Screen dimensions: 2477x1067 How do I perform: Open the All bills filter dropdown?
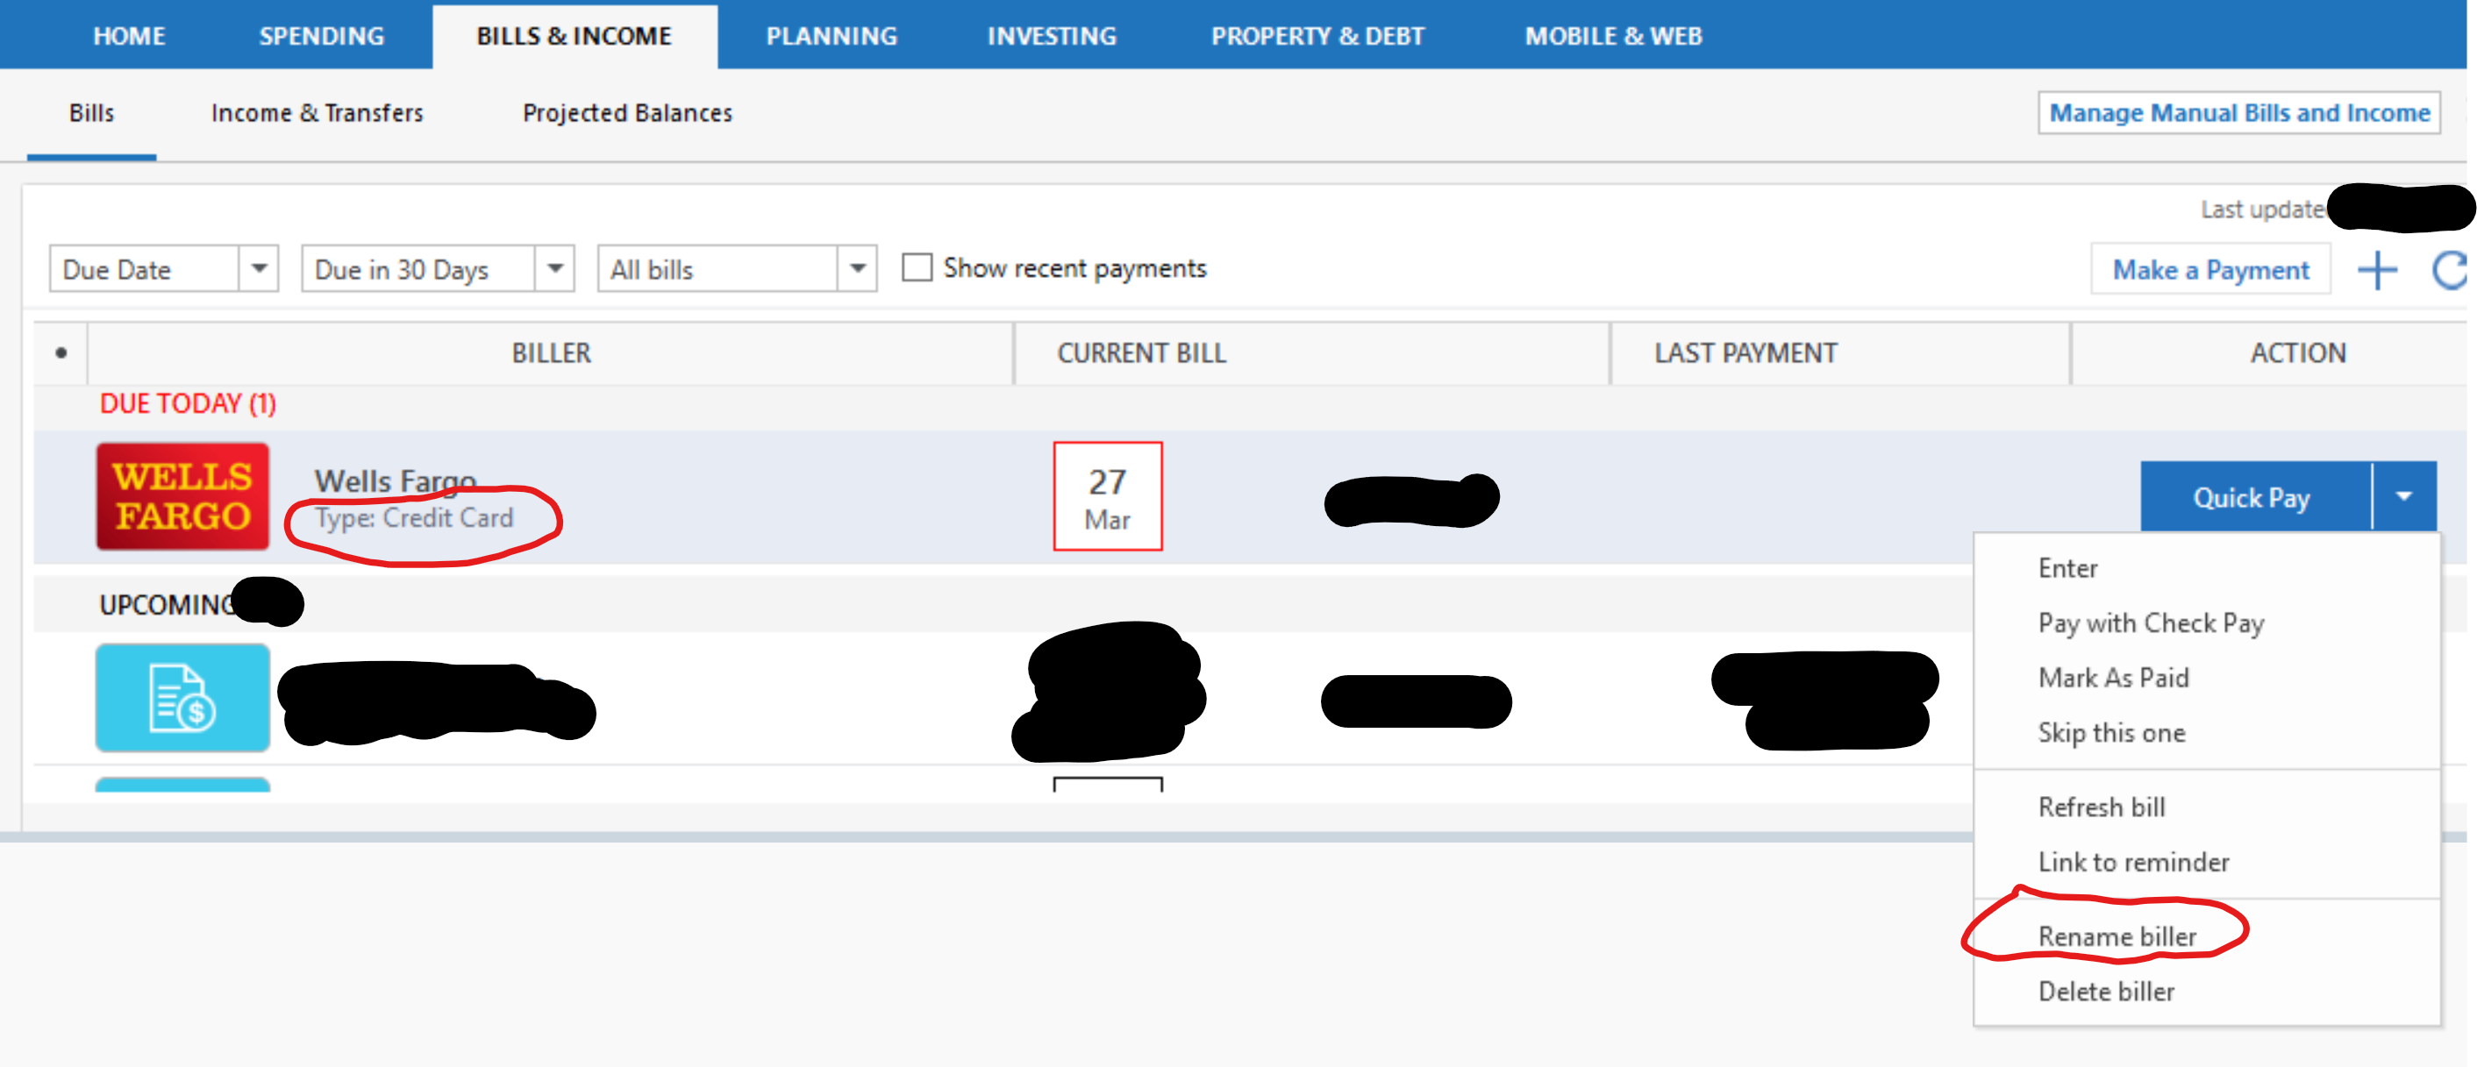click(x=857, y=268)
